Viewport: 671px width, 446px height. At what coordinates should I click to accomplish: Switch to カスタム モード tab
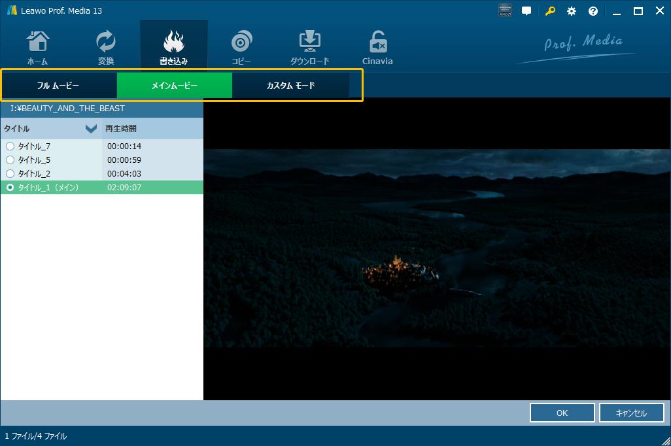coord(290,86)
